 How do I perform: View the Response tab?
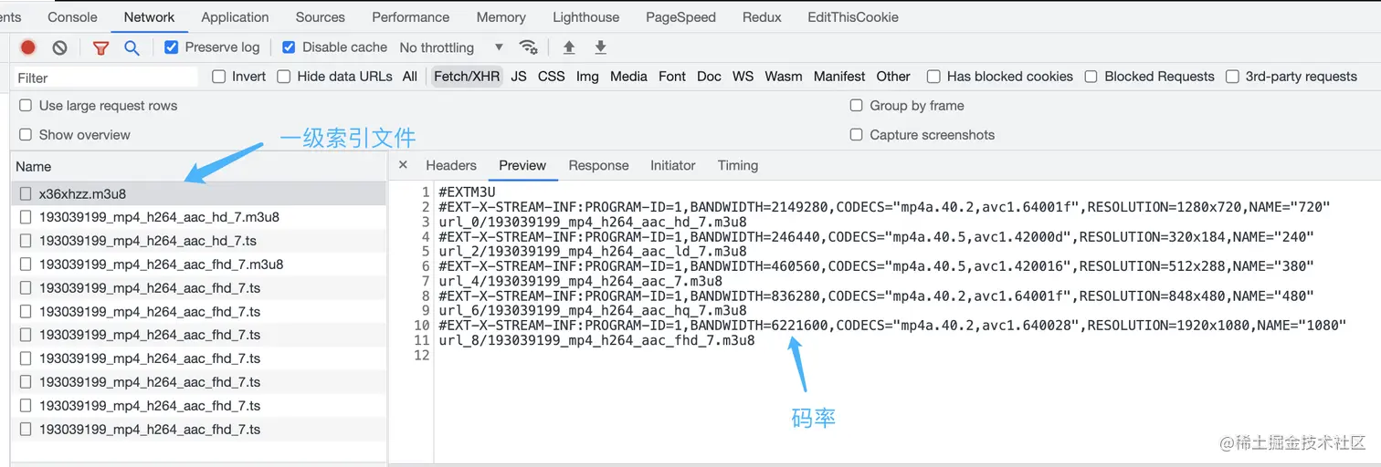(598, 165)
